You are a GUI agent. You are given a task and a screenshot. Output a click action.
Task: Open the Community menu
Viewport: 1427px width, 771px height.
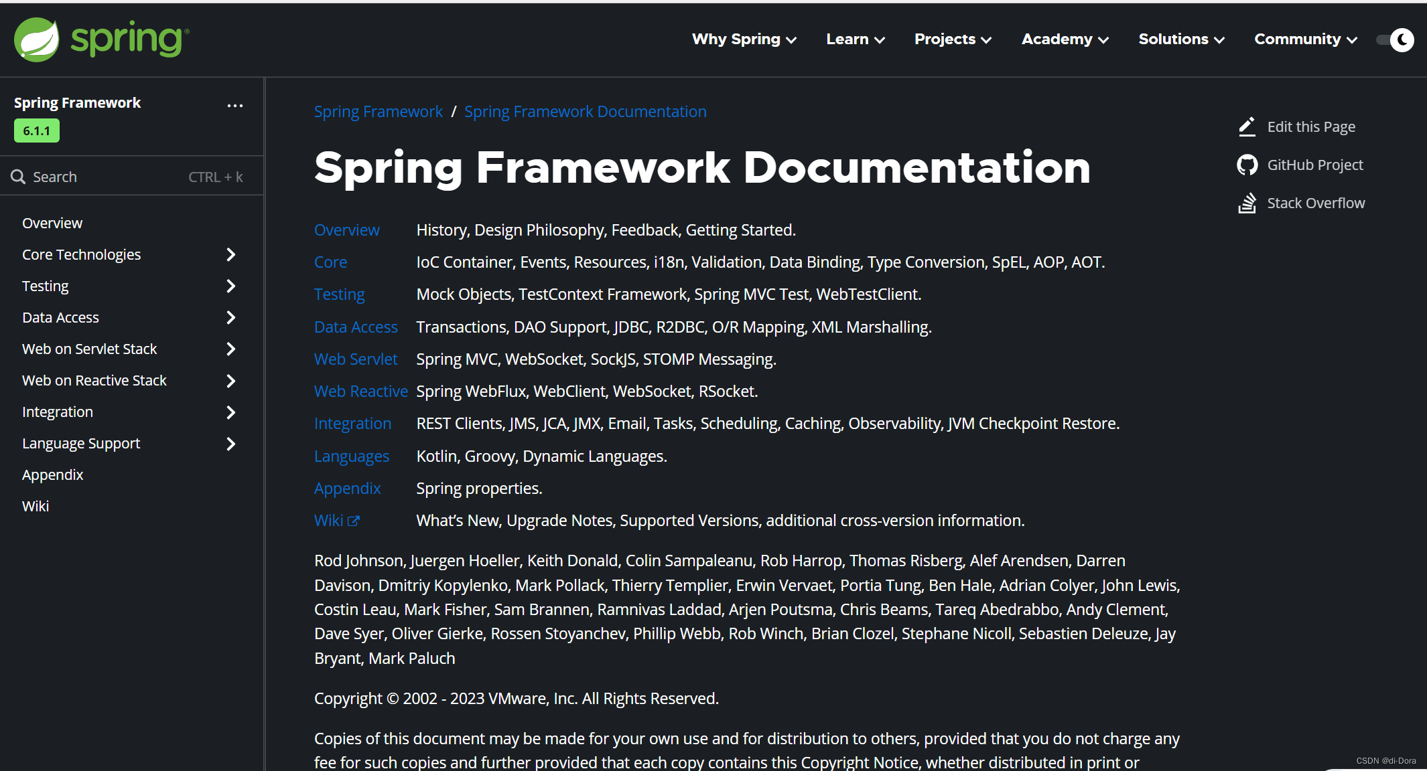tap(1306, 39)
